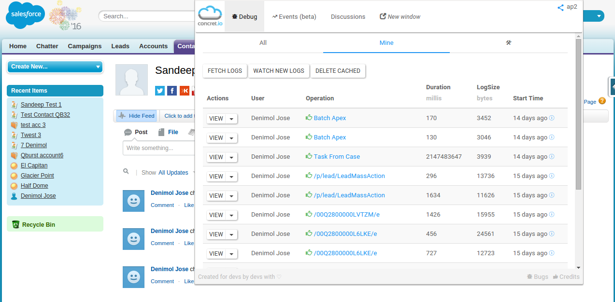This screenshot has width=615, height=302.
Task: Click the share icon next to ap2
Action: 560,8
